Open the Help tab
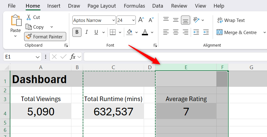This screenshot has width=267, height=137. pyautogui.click(x=219, y=6)
